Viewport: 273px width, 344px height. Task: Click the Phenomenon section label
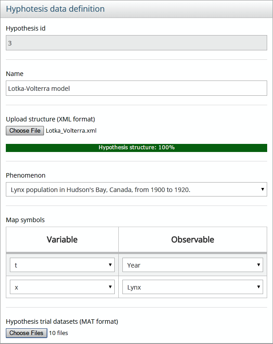26,175
